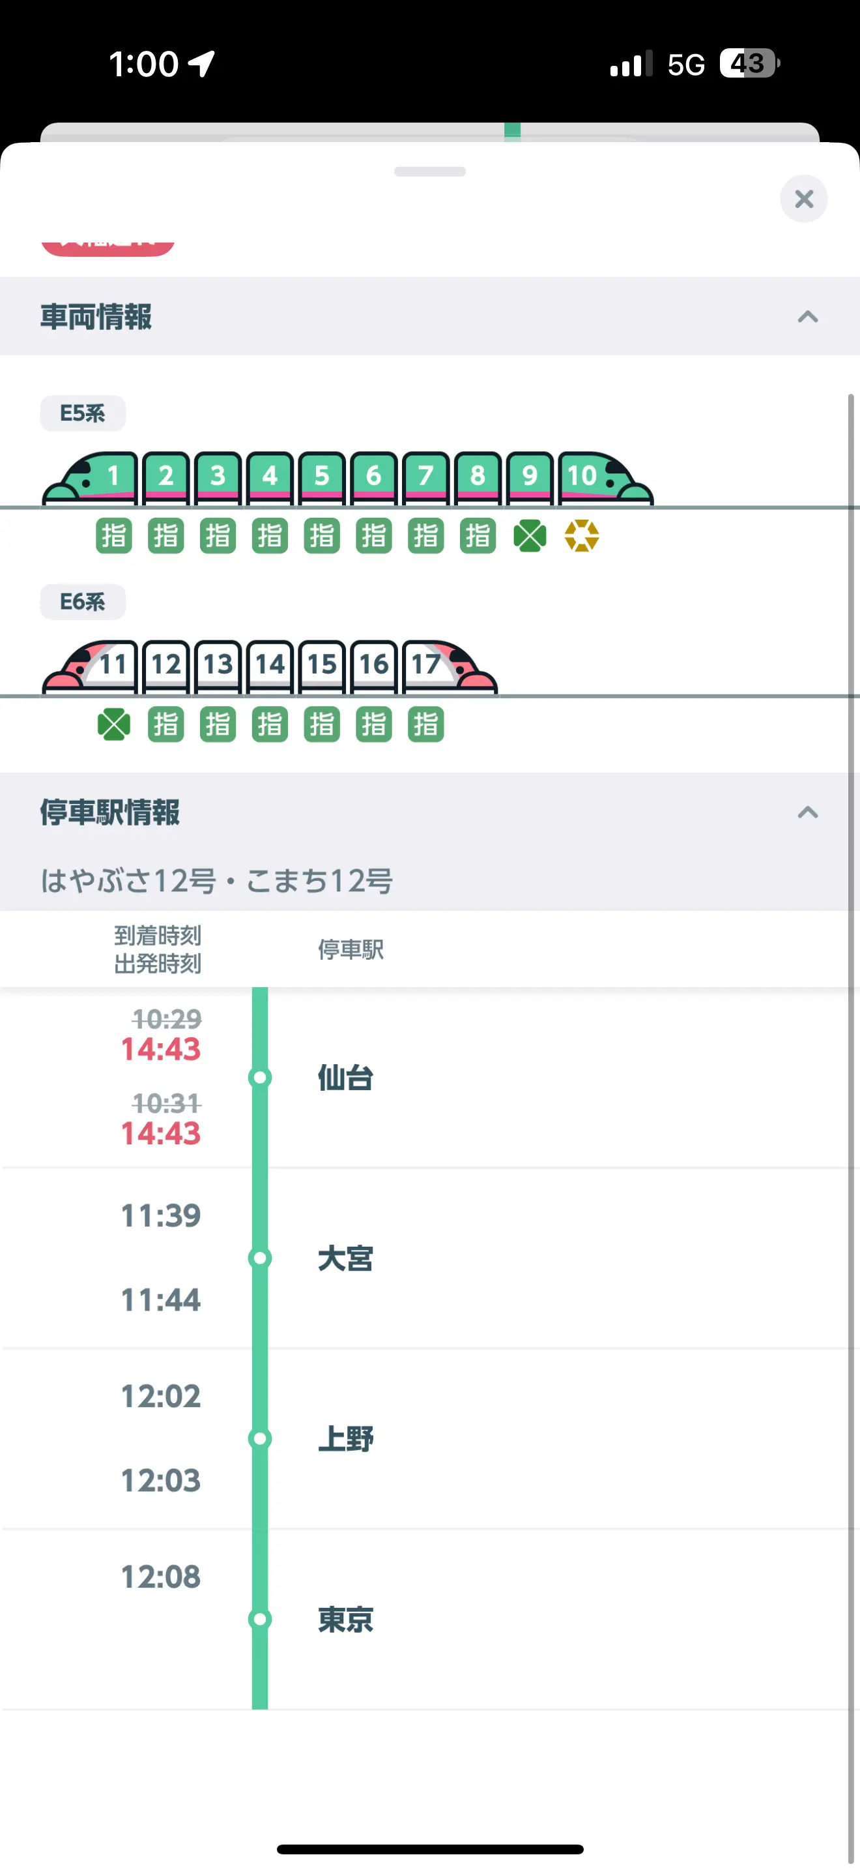Image resolution: width=860 pixels, height=1870 pixels.
Task: Select car 10 nose car icon
Action: point(605,478)
